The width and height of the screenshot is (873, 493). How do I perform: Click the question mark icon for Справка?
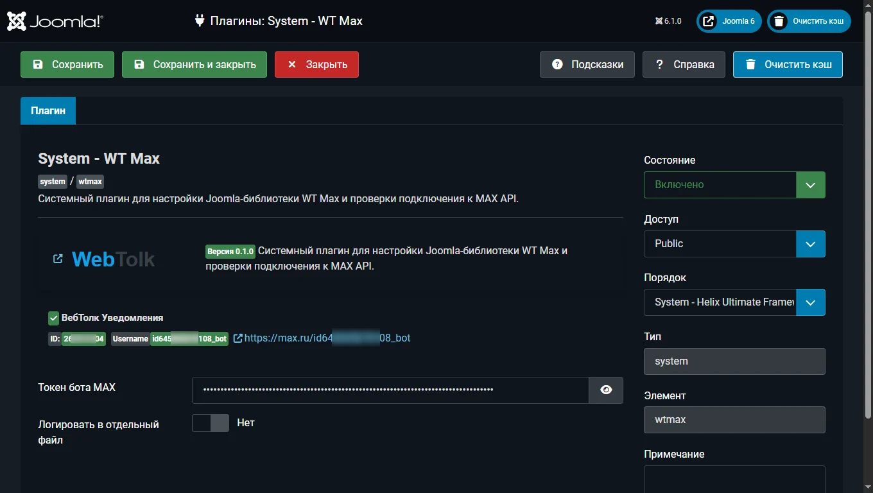pyautogui.click(x=659, y=65)
